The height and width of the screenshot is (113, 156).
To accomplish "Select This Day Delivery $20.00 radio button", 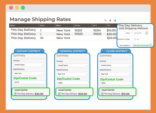I will pos(59,94).
